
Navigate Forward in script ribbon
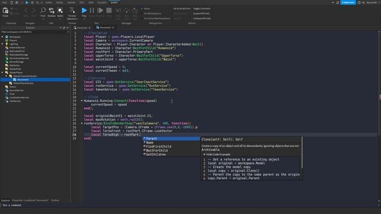point(34,11)
